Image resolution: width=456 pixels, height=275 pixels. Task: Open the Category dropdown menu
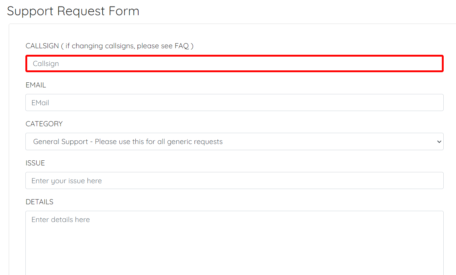tap(234, 141)
